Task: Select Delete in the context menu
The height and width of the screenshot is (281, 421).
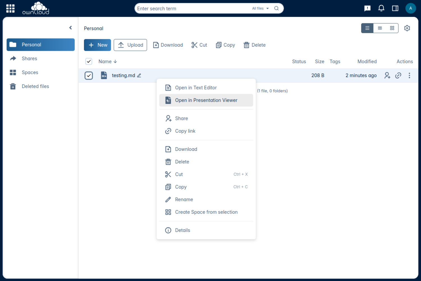Action: pyautogui.click(x=206, y=162)
